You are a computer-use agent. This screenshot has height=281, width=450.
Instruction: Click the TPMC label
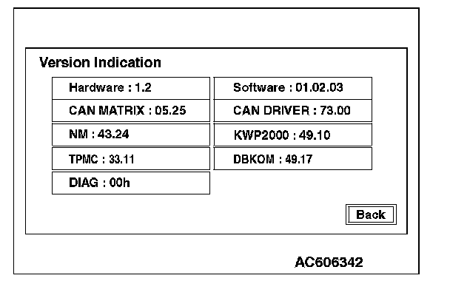pyautogui.click(x=83, y=159)
